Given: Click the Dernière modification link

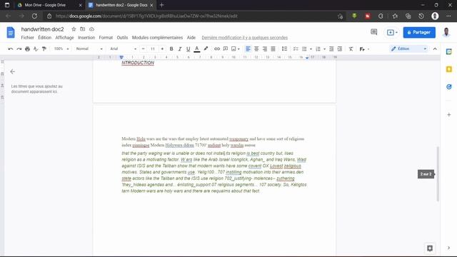Looking at the screenshot, I should (x=244, y=38).
